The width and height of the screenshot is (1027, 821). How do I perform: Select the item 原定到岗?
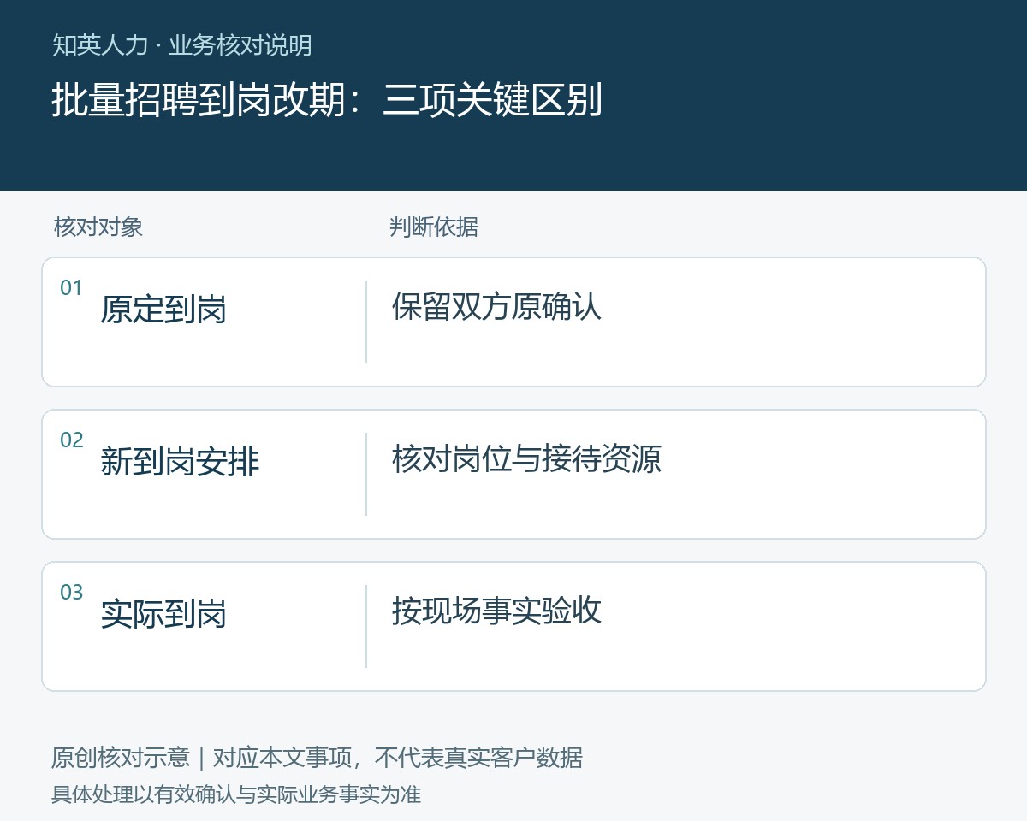163,310
